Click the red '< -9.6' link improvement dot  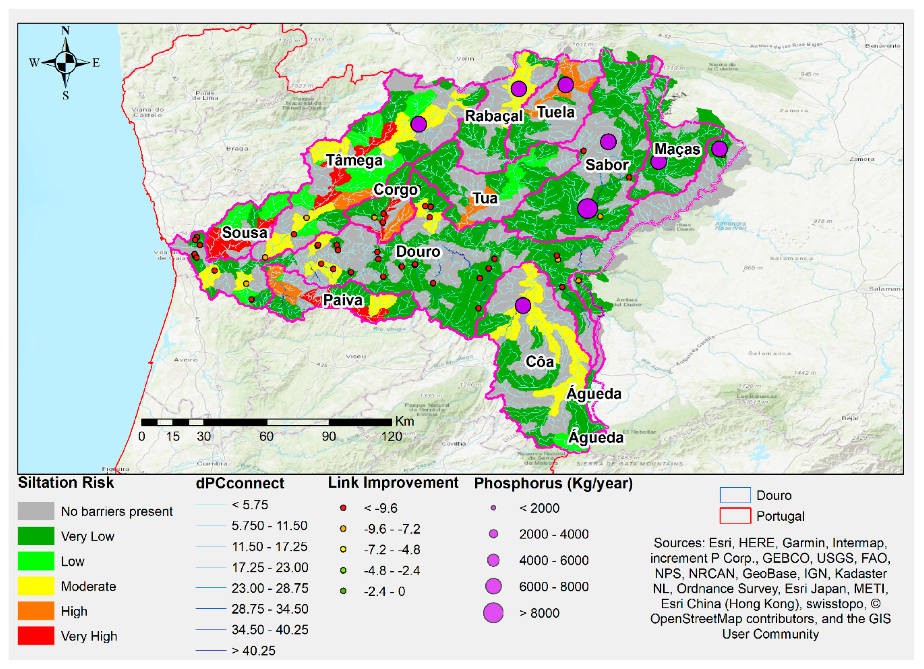coord(343,508)
